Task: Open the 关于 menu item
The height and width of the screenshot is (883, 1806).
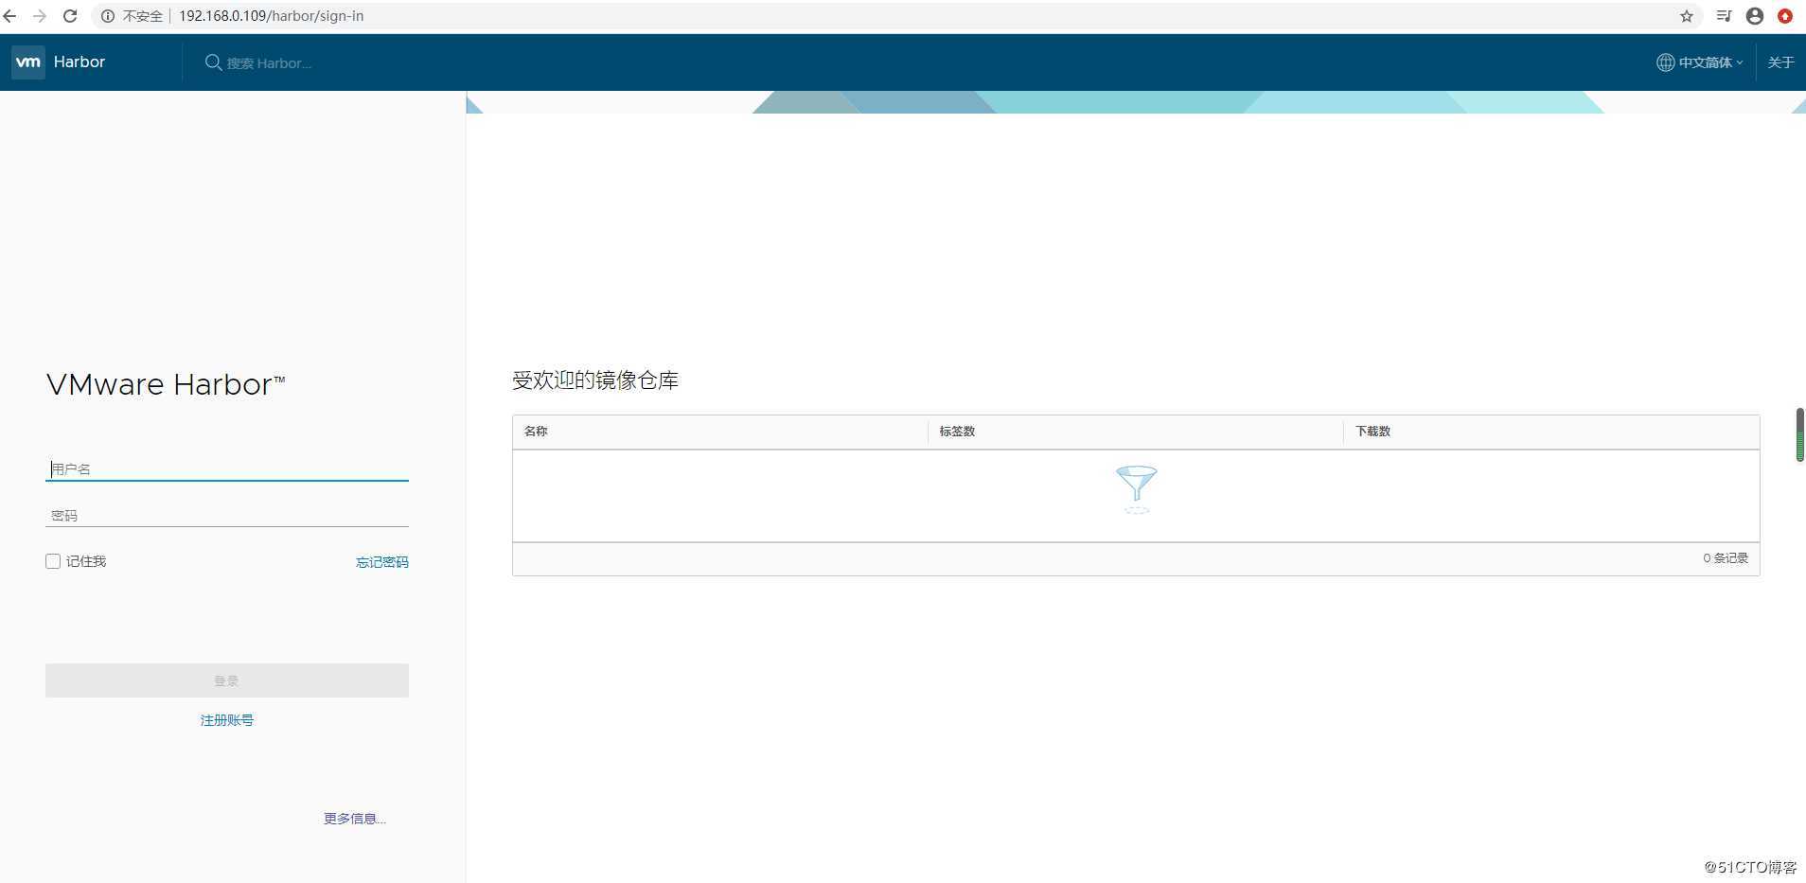Action: click(x=1780, y=62)
